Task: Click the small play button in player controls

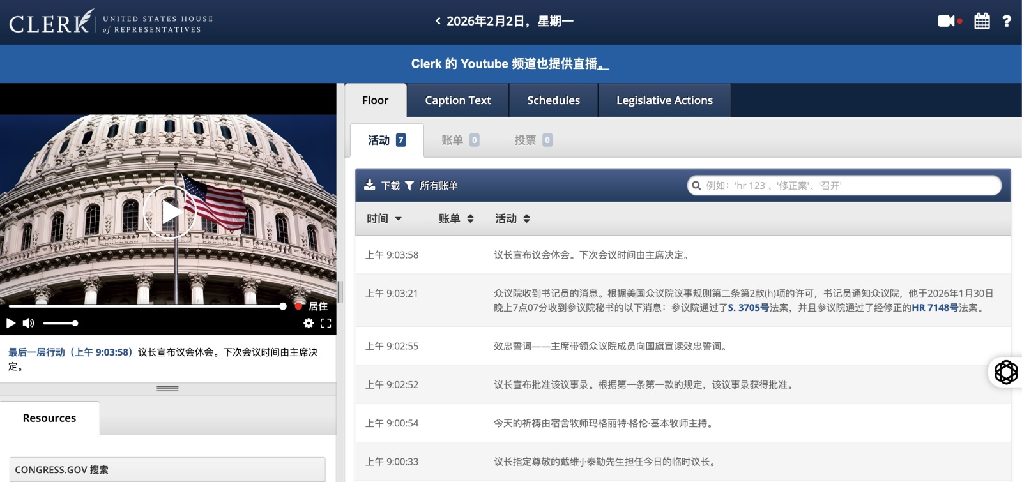Action: 11,323
